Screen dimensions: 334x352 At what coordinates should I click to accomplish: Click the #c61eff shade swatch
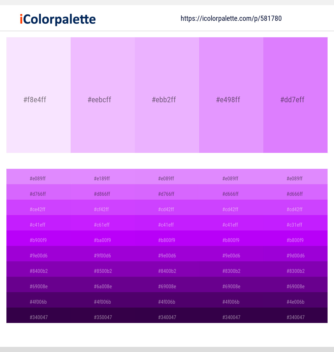(x=102, y=225)
